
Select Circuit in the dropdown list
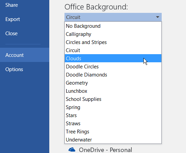point(113,50)
